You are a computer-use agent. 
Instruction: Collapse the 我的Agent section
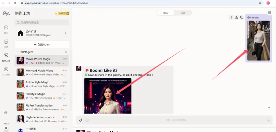18,52
